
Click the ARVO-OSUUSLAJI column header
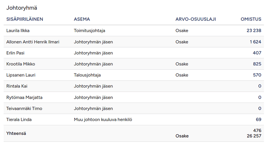tap(196, 19)
